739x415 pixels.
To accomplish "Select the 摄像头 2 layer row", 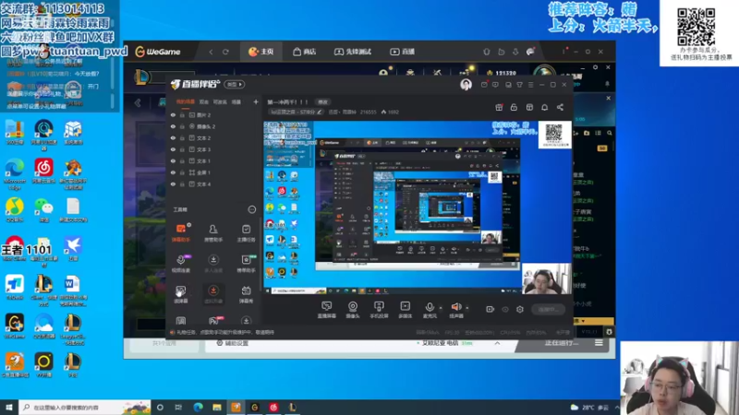I will click(x=214, y=126).
